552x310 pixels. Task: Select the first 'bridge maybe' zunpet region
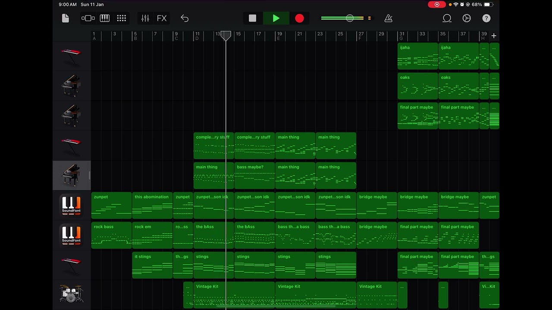pyautogui.click(x=376, y=205)
